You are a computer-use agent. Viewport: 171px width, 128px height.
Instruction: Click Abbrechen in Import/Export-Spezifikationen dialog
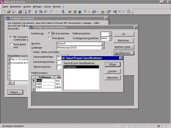point(113,77)
